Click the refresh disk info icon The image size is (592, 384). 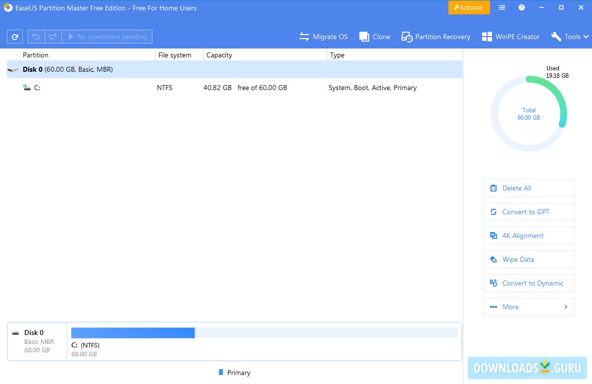pyautogui.click(x=15, y=37)
